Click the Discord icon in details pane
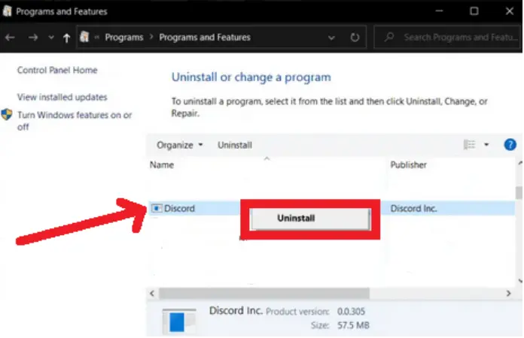The width and height of the screenshot is (524, 338). click(x=179, y=321)
